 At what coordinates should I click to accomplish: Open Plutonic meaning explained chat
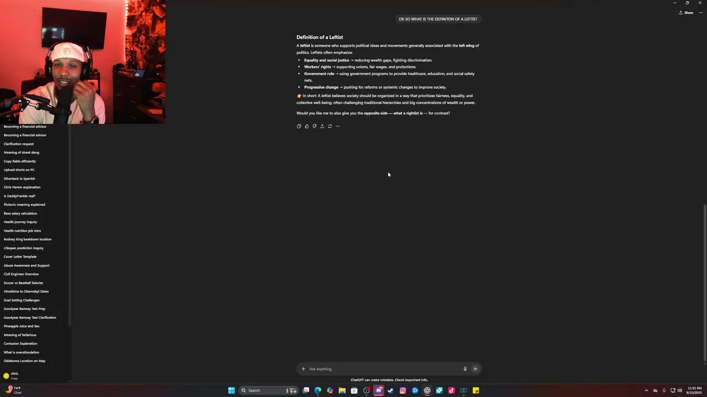pos(24,205)
